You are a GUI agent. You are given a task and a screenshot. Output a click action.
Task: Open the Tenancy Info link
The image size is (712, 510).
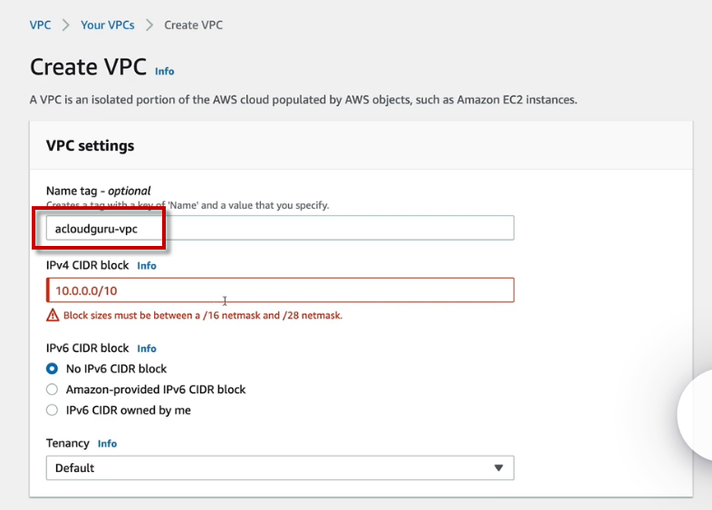pyautogui.click(x=107, y=444)
